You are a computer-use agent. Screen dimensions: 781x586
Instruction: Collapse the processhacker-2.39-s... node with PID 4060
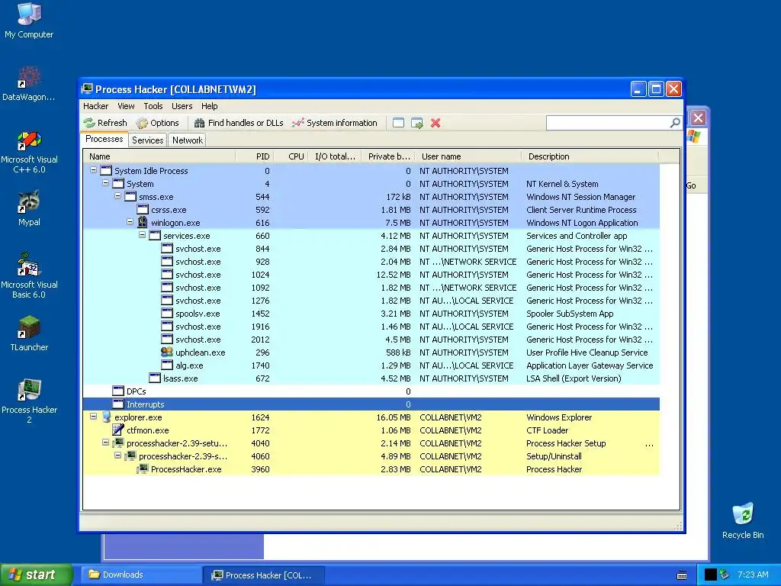pyautogui.click(x=117, y=455)
